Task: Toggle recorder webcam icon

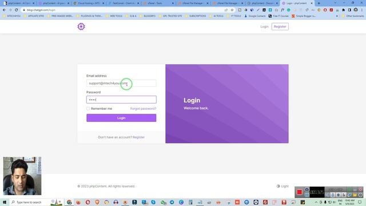Action: pos(338,195)
